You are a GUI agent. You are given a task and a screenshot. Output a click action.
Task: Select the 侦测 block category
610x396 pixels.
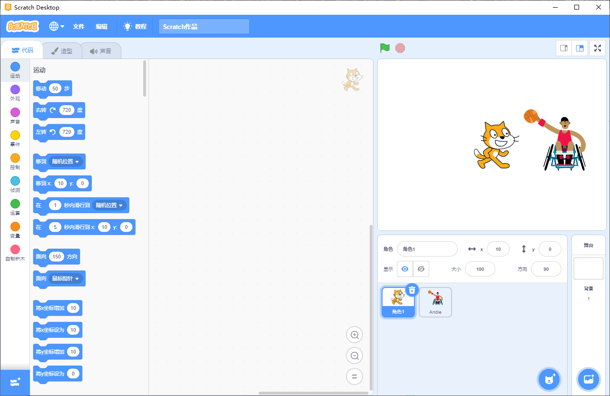click(x=15, y=184)
